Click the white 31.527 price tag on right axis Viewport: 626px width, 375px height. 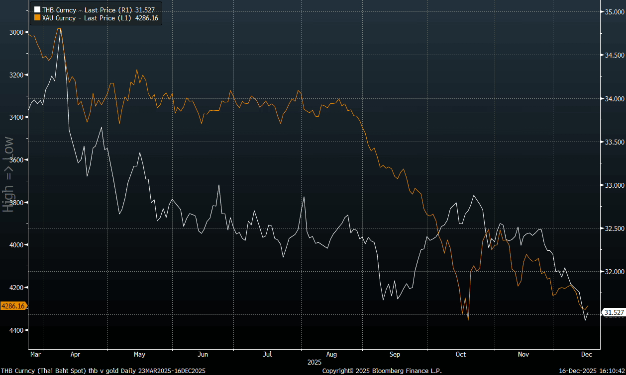point(613,312)
